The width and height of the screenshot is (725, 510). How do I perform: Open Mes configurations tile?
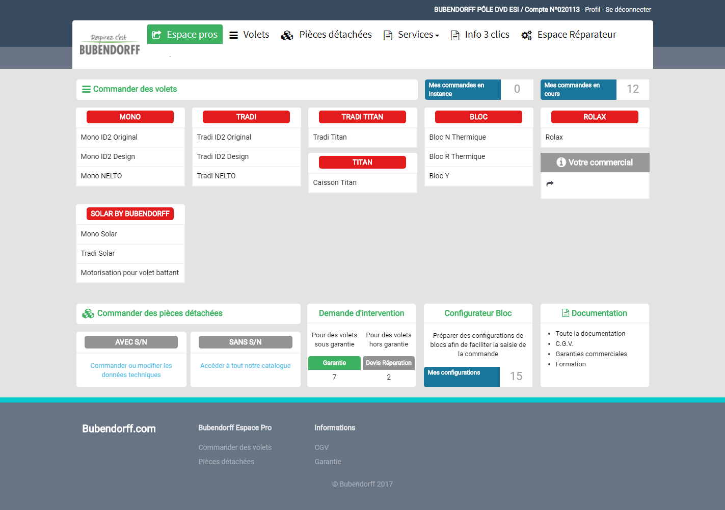(462, 377)
